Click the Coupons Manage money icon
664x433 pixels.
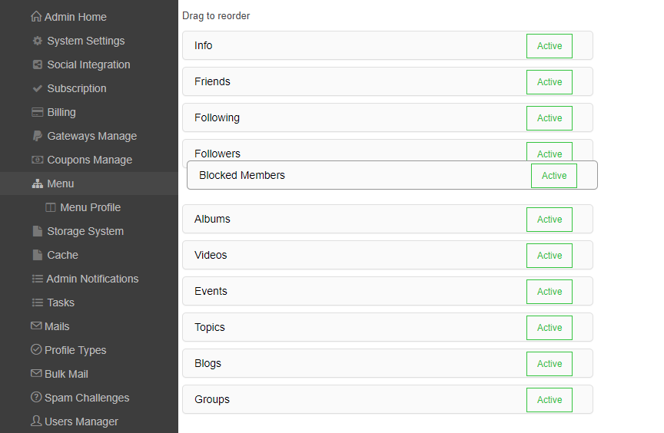click(37, 160)
